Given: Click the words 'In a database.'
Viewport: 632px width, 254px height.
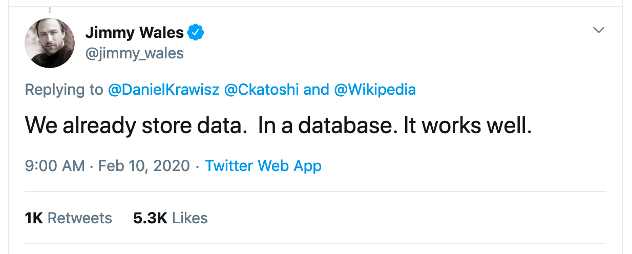Looking at the screenshot, I should point(328,126).
